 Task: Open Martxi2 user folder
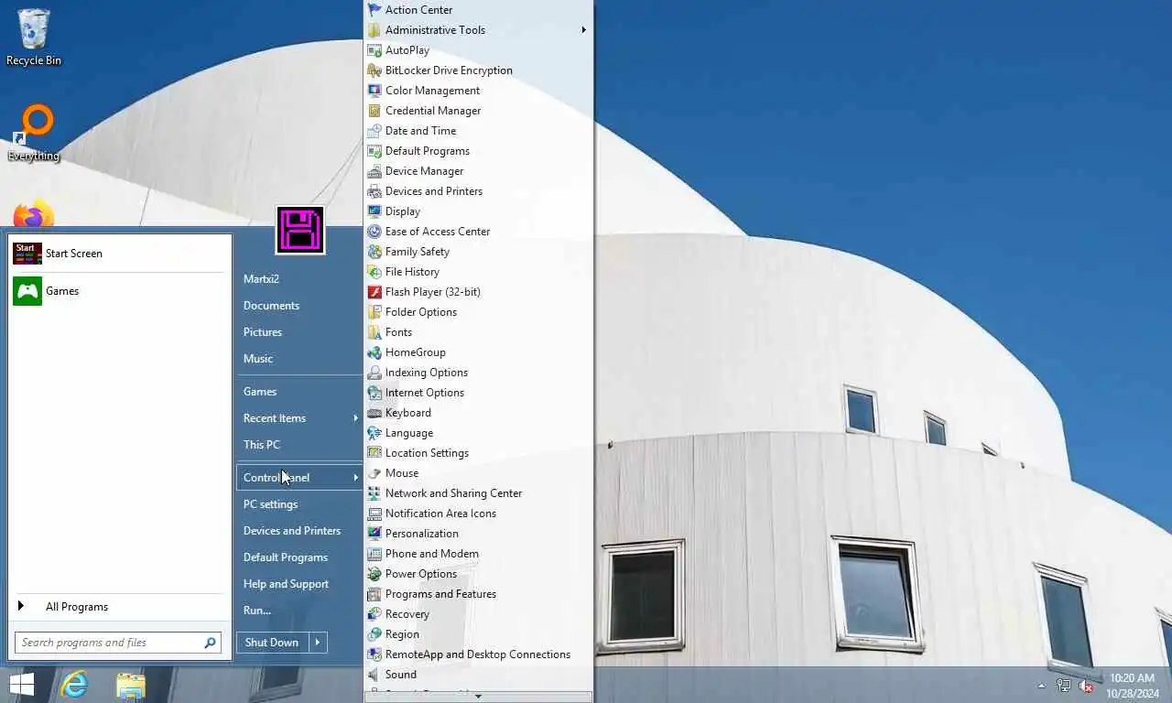tap(261, 279)
